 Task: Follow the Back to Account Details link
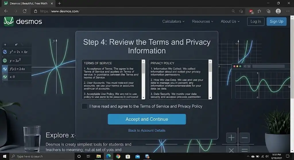(147, 131)
